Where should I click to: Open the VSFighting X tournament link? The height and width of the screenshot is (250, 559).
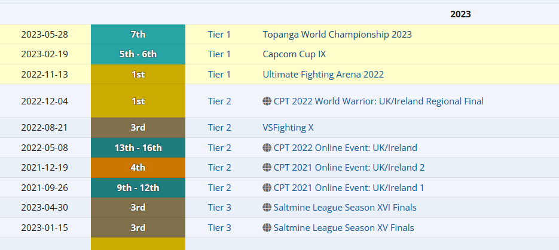(x=288, y=128)
